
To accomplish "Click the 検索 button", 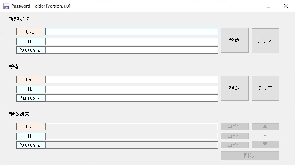I will [x=235, y=88].
